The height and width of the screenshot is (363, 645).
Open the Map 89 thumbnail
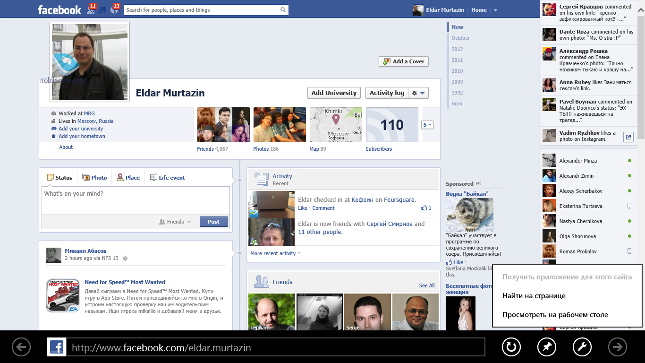coord(336,125)
